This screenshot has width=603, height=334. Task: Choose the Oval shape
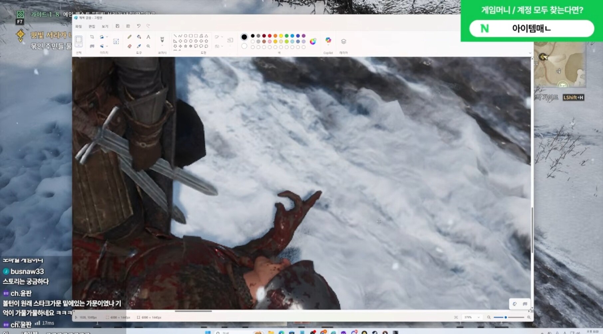coord(186,36)
